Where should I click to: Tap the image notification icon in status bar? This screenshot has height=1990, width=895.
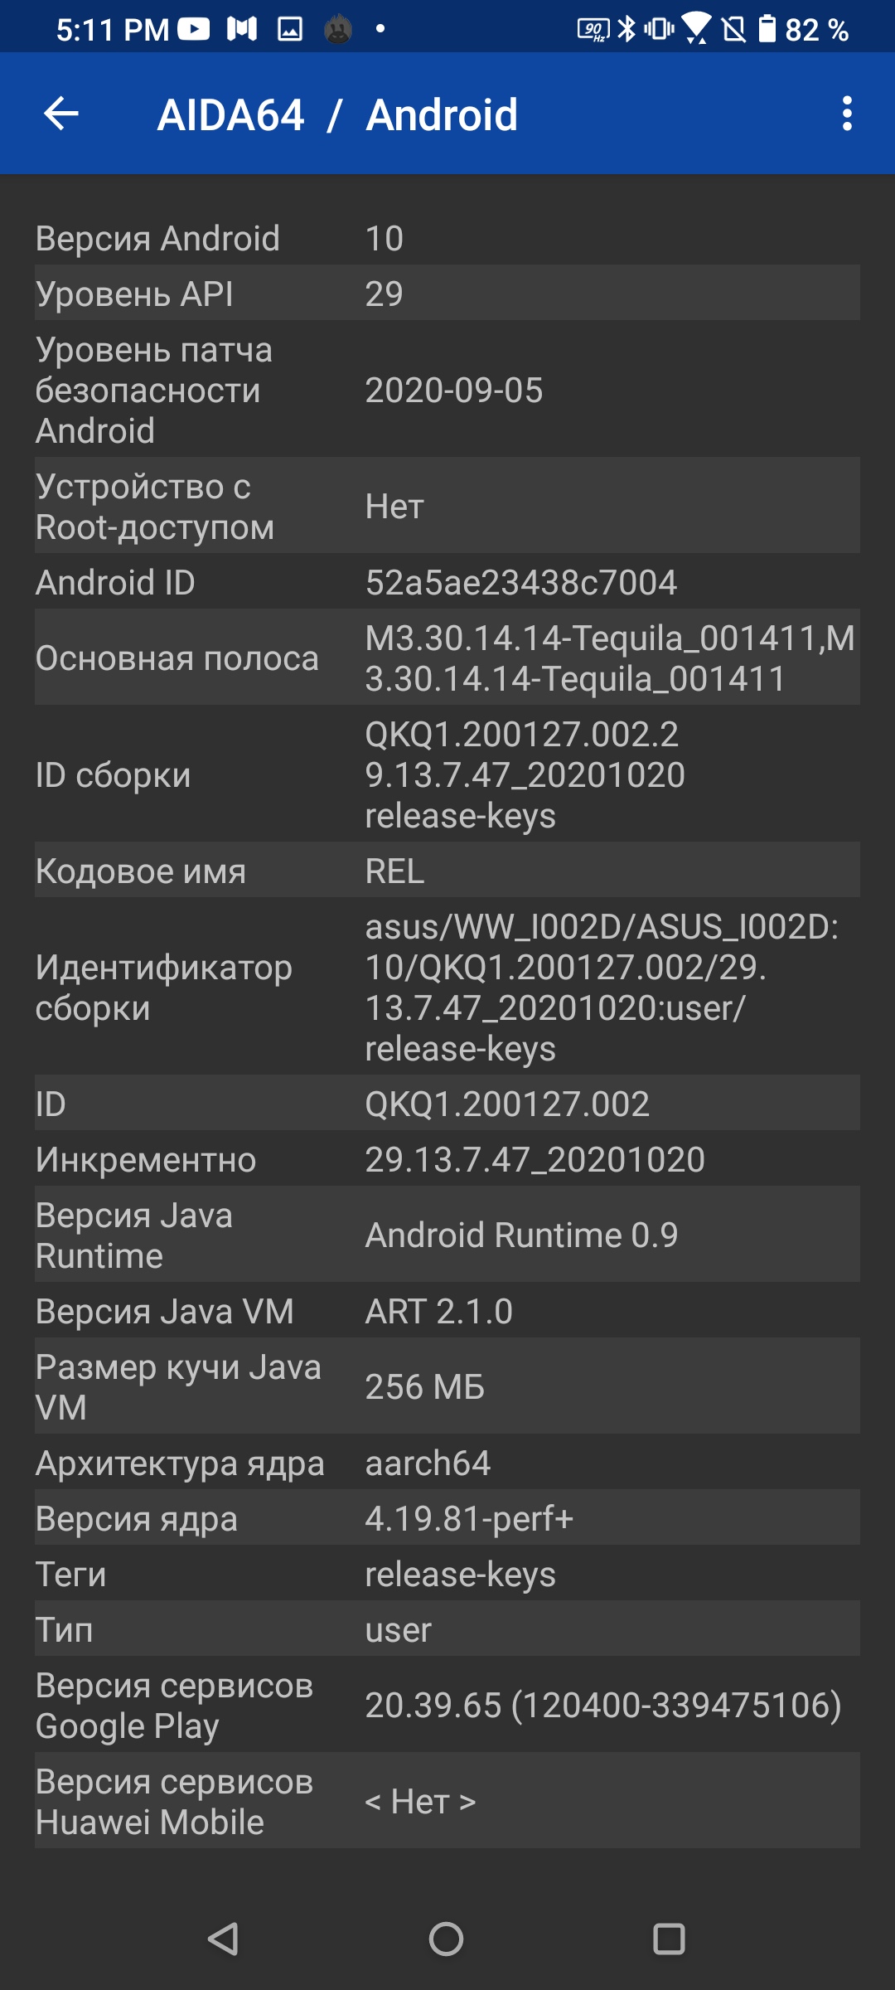coord(290,30)
